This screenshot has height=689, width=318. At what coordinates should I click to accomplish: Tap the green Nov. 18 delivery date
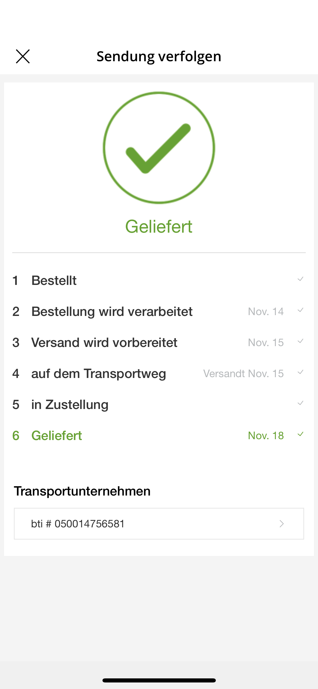point(266,436)
